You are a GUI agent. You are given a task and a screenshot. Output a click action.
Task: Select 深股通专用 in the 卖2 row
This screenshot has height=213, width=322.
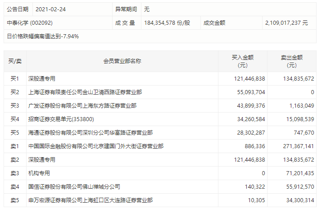[42, 160]
